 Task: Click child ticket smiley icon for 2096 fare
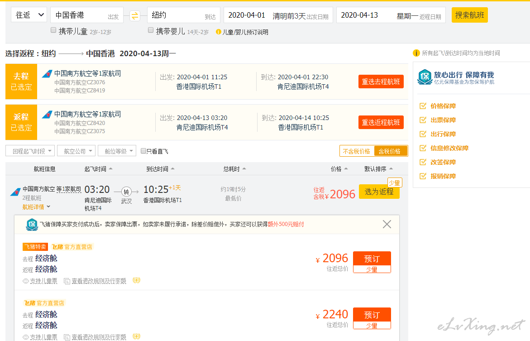pyautogui.click(x=25, y=281)
